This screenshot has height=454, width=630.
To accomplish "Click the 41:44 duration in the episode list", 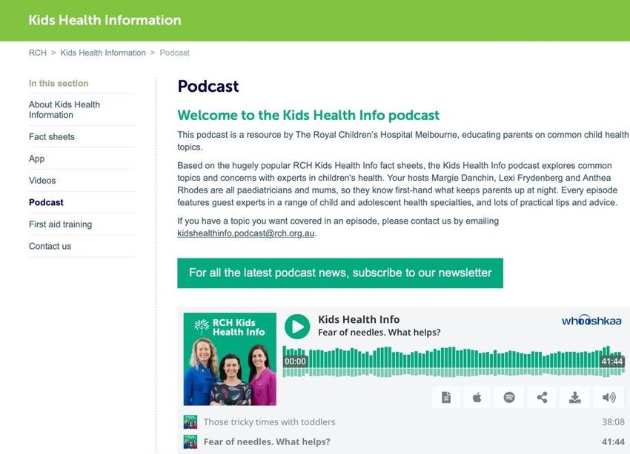I will pyautogui.click(x=613, y=441).
